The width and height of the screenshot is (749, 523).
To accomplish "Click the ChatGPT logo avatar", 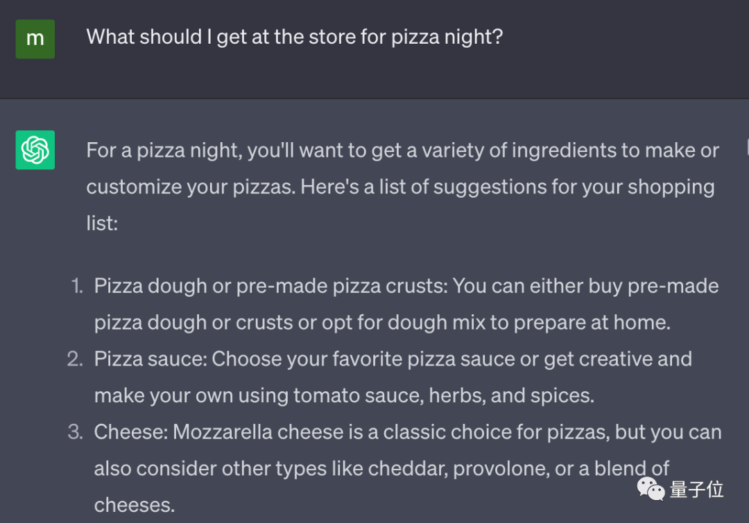I will pyautogui.click(x=35, y=150).
